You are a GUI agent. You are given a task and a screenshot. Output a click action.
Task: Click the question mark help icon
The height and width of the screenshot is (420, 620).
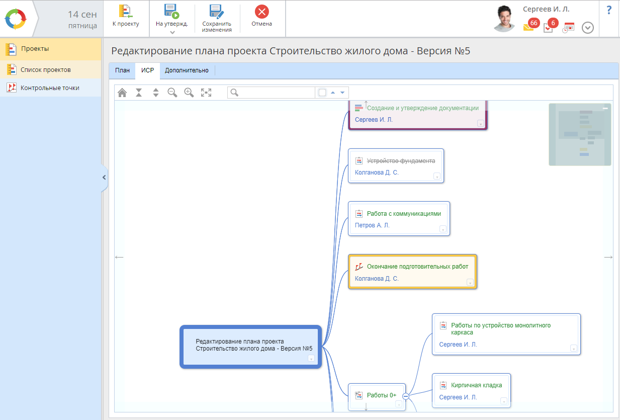[609, 11]
